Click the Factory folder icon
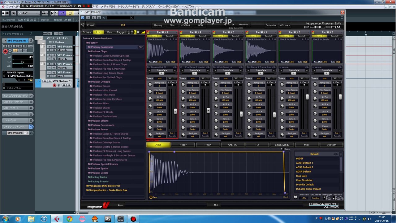Viewport: 396px width, 223px height. coord(88,43)
